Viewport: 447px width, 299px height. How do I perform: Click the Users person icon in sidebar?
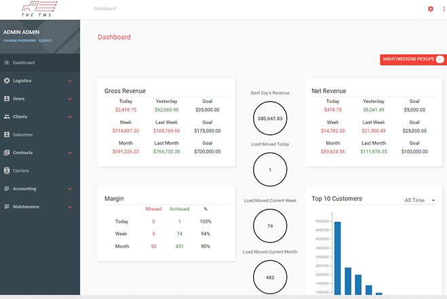(x=7, y=98)
